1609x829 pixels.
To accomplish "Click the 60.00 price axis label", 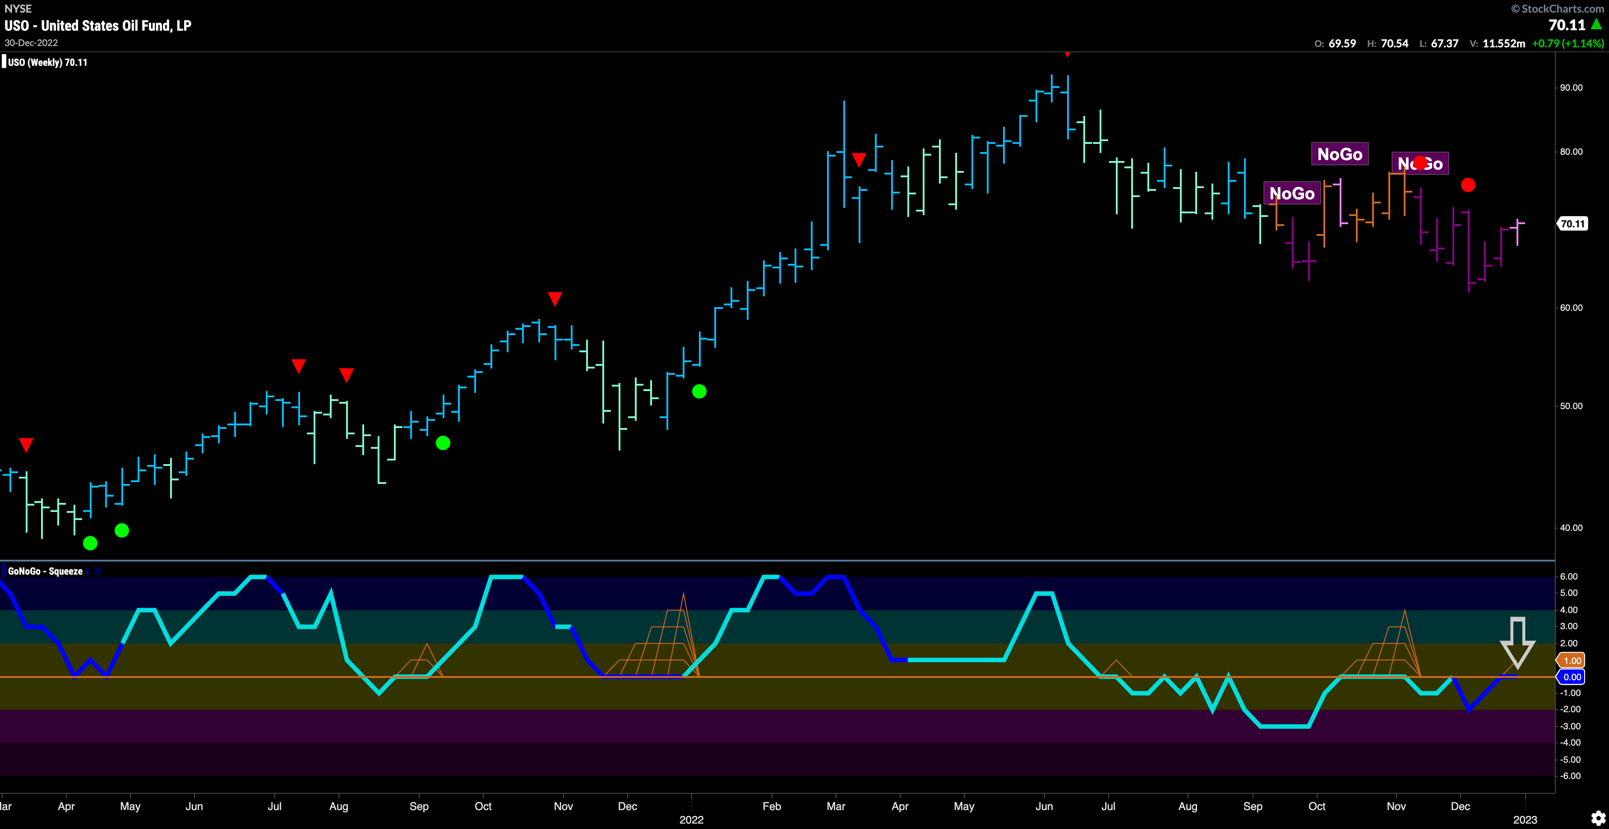I will 1571,308.
